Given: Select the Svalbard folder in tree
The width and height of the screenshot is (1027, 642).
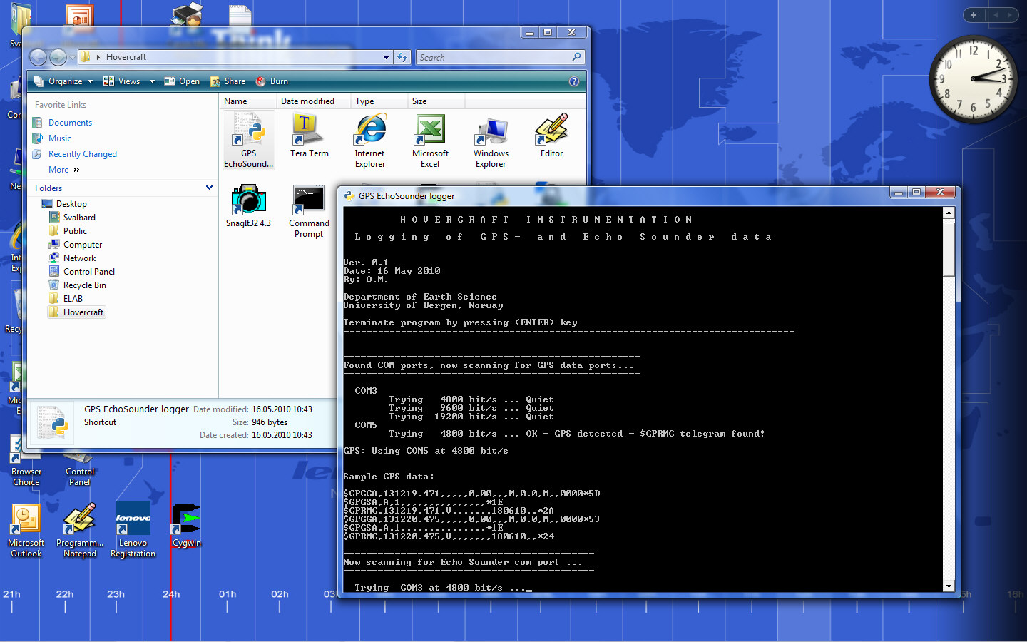Looking at the screenshot, I should pyautogui.click(x=78, y=218).
